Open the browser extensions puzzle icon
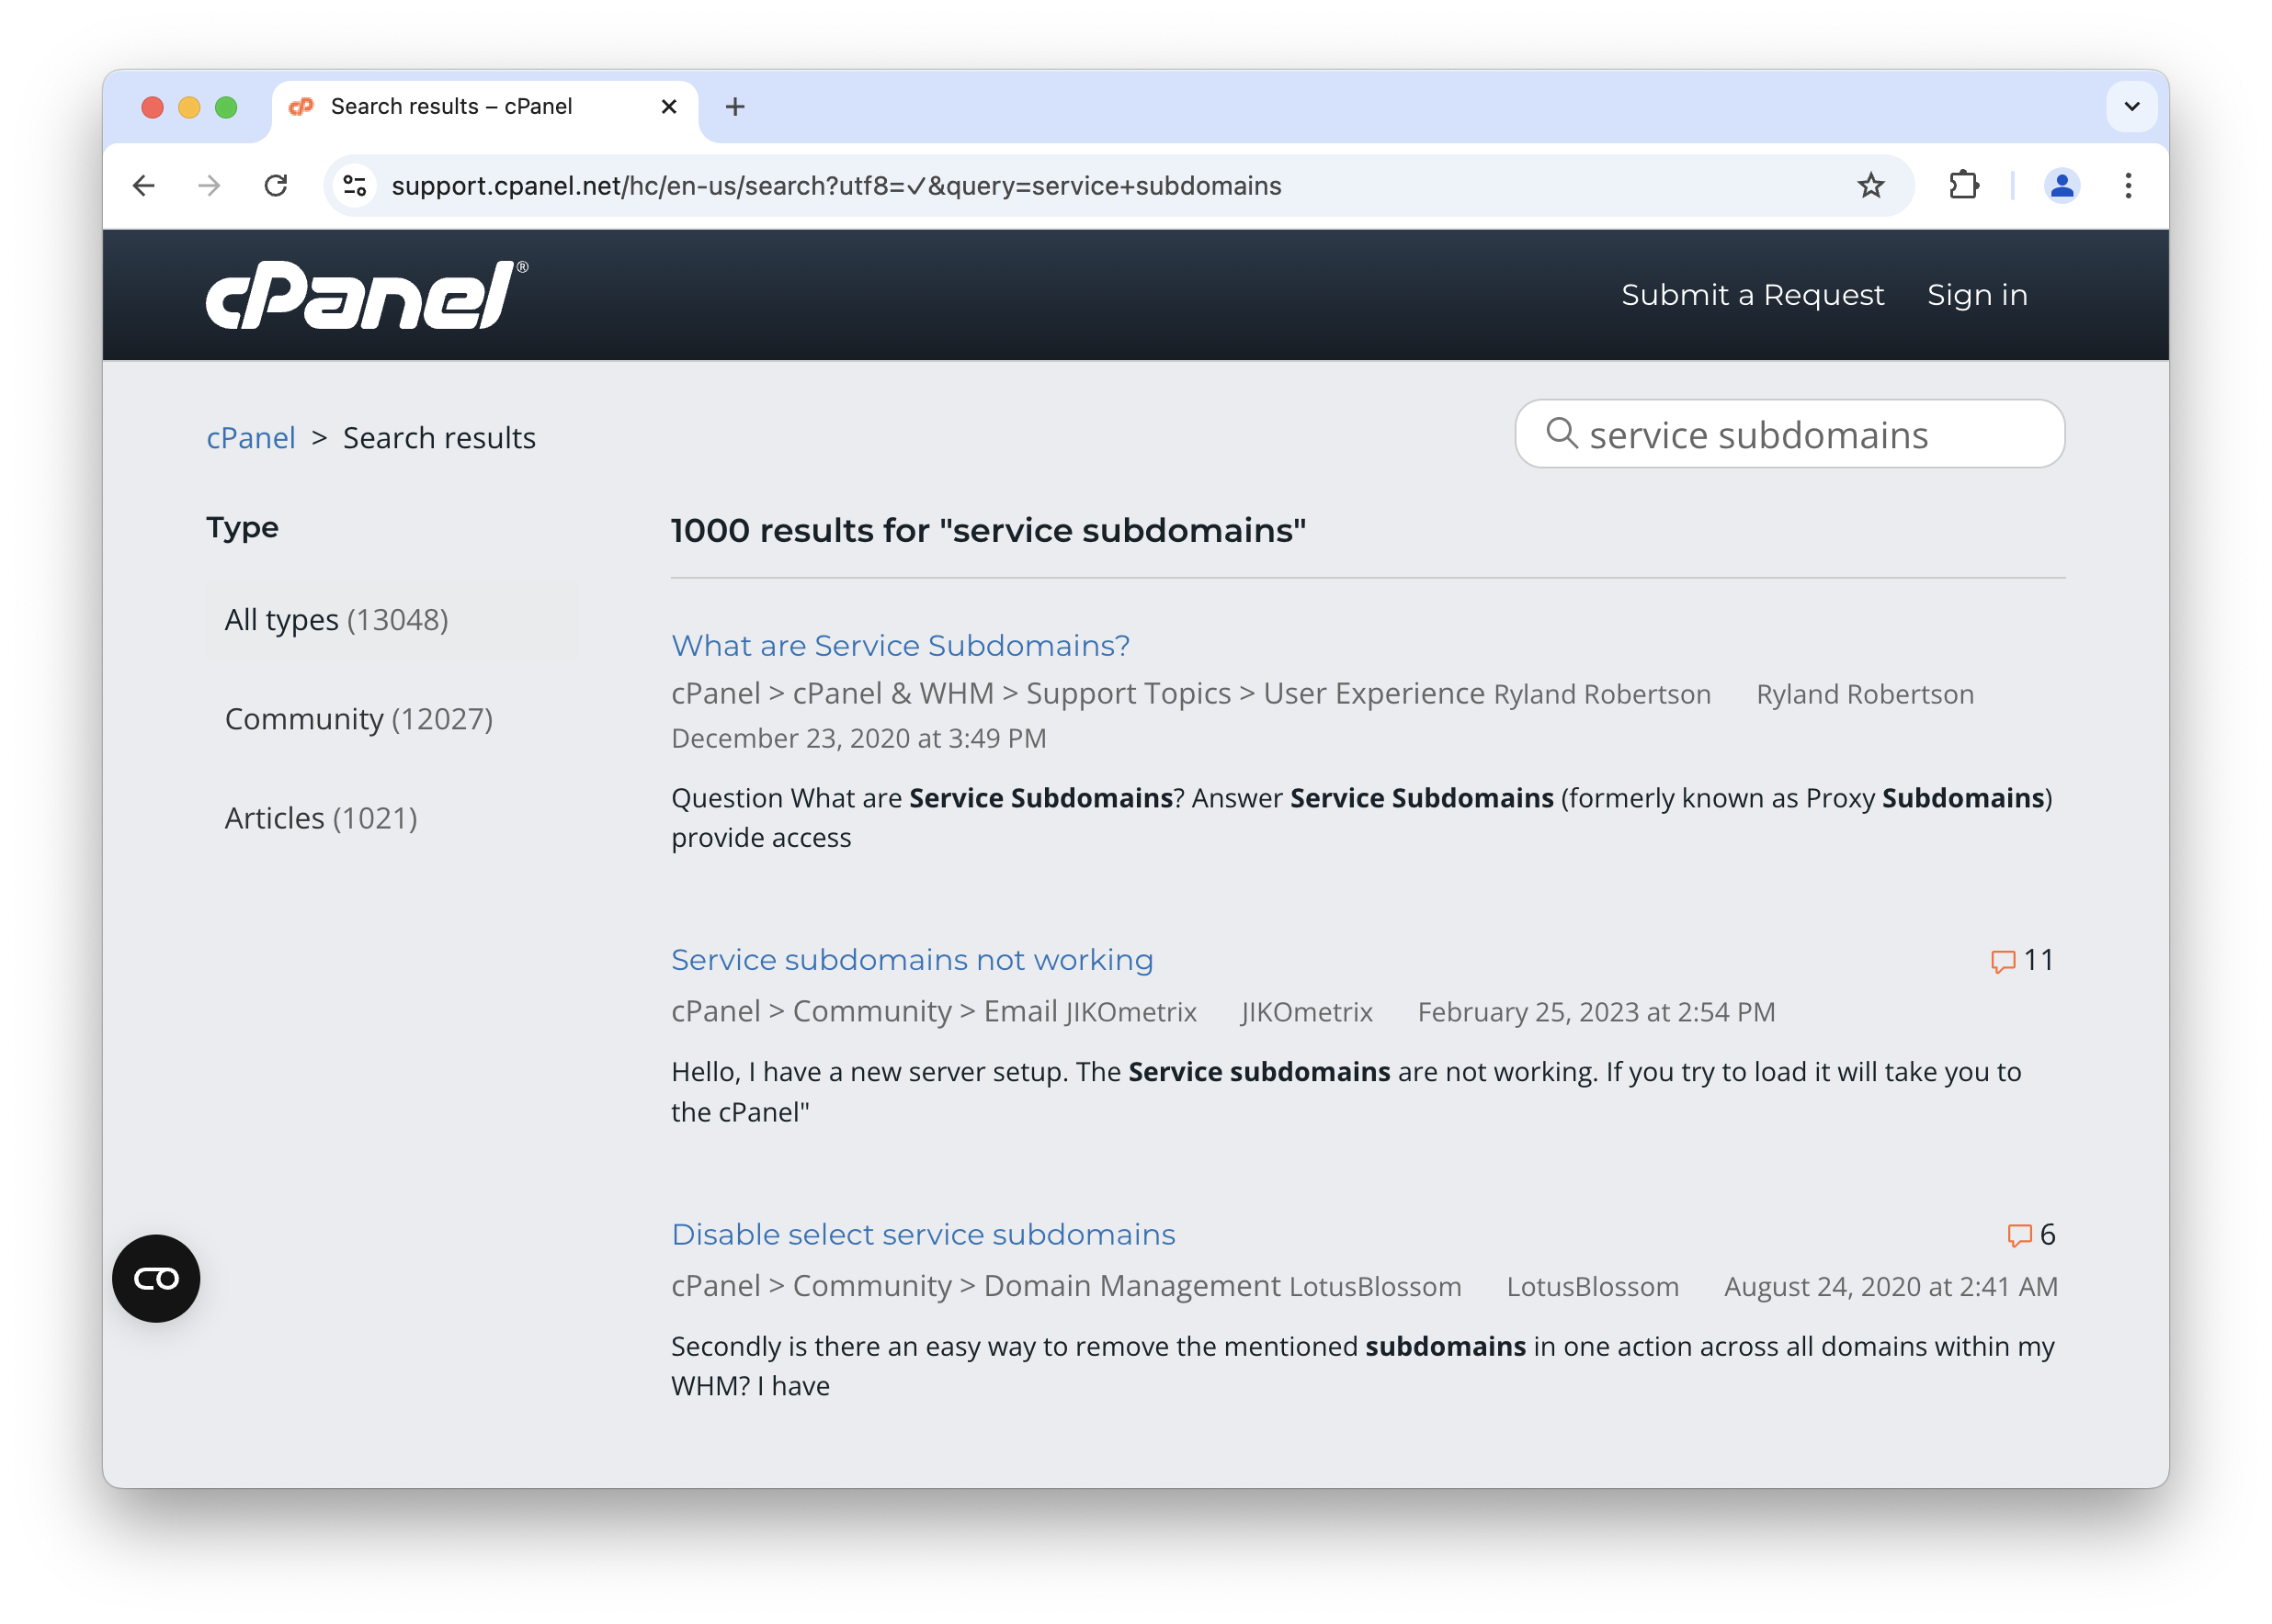This screenshot has width=2272, height=1624. 1964,186
